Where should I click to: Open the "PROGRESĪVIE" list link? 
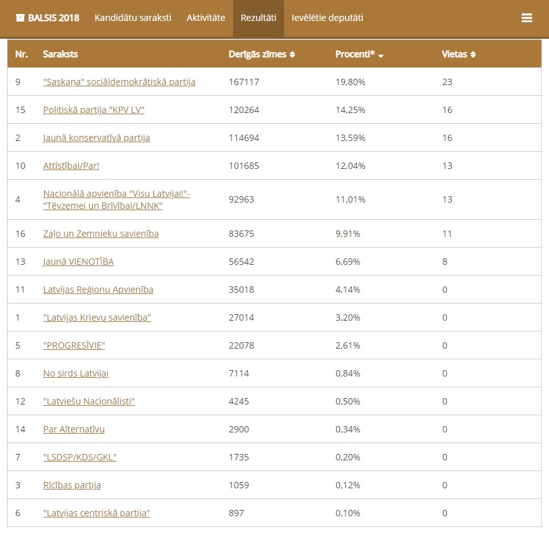coord(74,345)
